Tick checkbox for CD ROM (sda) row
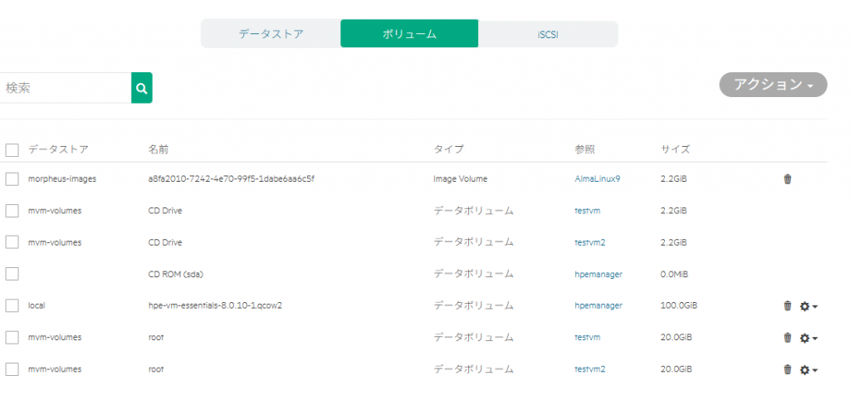850x400 pixels. (12, 274)
